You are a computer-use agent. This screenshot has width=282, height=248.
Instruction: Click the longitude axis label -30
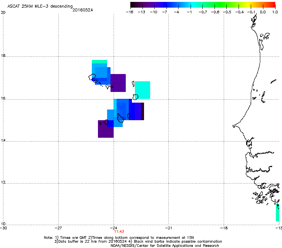tap(3, 228)
